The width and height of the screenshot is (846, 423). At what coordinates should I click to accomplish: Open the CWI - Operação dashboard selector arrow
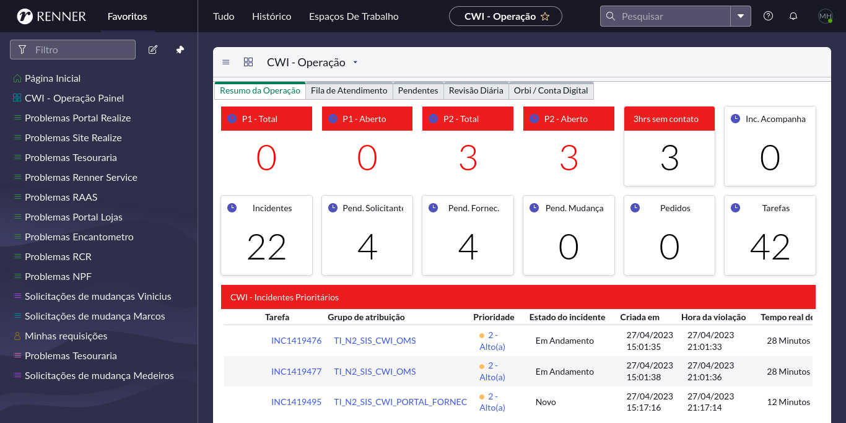click(x=355, y=63)
